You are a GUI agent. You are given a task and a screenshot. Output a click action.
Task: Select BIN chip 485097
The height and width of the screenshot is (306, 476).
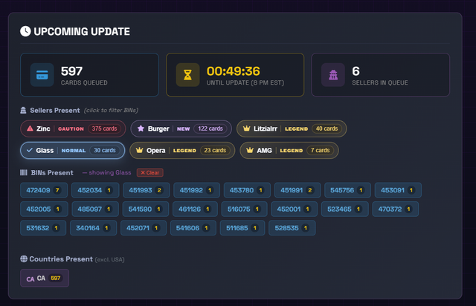[95, 209]
